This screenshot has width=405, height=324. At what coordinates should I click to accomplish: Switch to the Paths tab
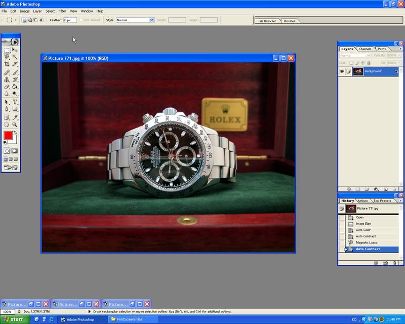(x=382, y=49)
